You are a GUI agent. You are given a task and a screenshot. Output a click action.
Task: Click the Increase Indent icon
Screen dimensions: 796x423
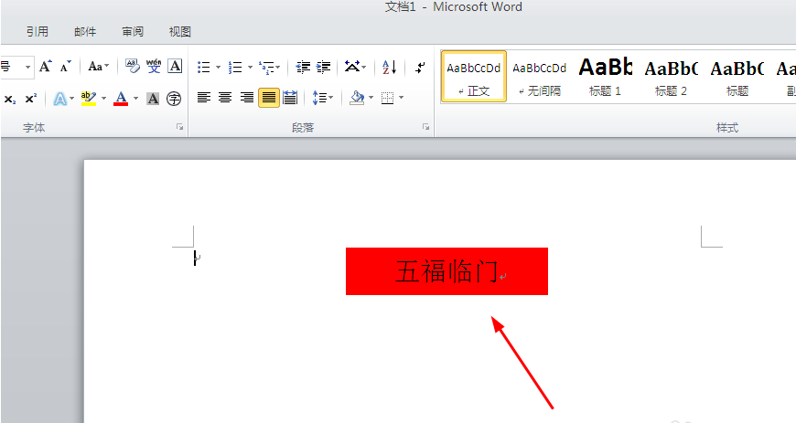click(x=323, y=67)
